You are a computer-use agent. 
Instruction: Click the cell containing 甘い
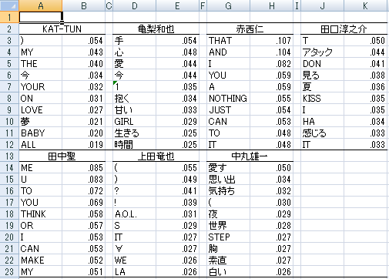coord(134,109)
